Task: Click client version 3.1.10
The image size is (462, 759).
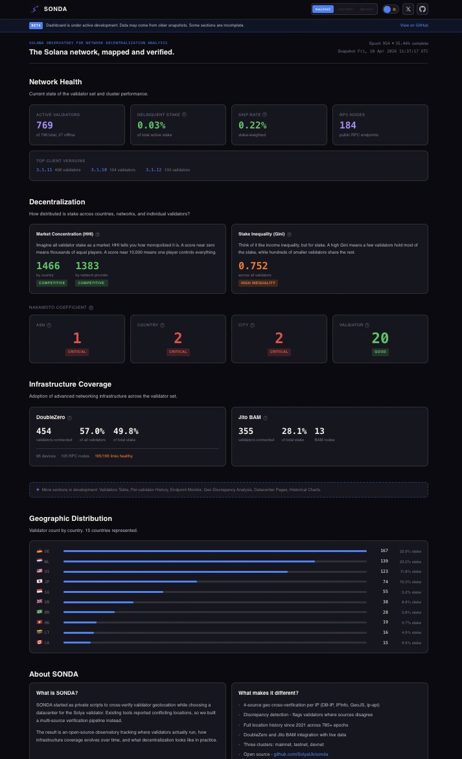Action: pyautogui.click(x=98, y=170)
